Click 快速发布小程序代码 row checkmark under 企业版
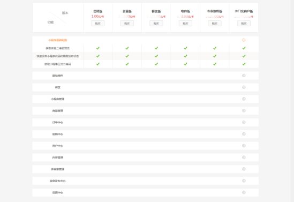294x202 pixels. click(127, 56)
